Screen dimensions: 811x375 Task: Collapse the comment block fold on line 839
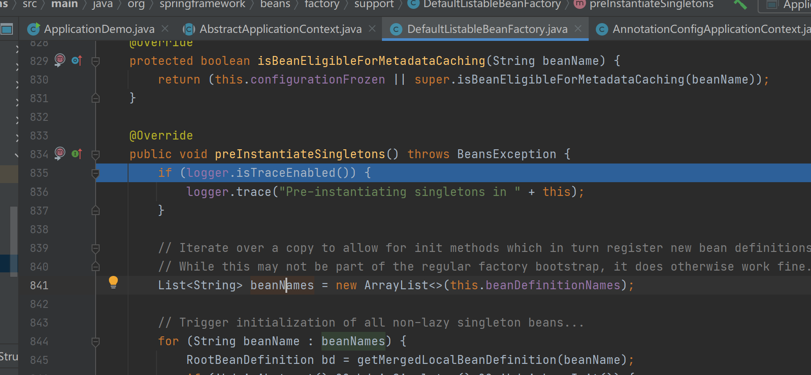coord(95,248)
